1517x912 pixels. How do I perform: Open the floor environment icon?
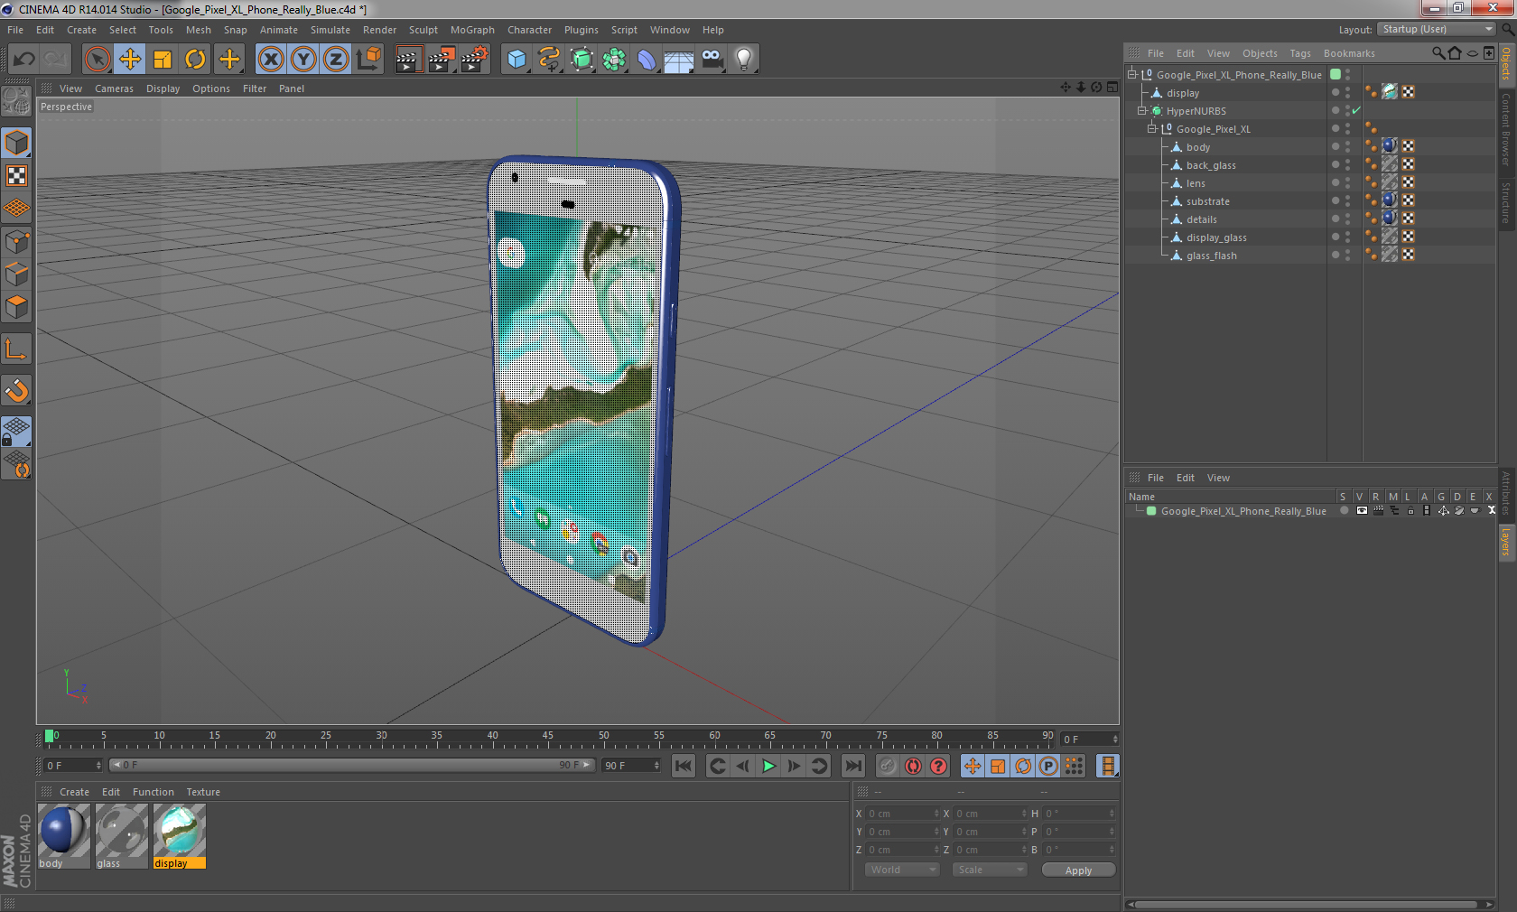tap(679, 60)
